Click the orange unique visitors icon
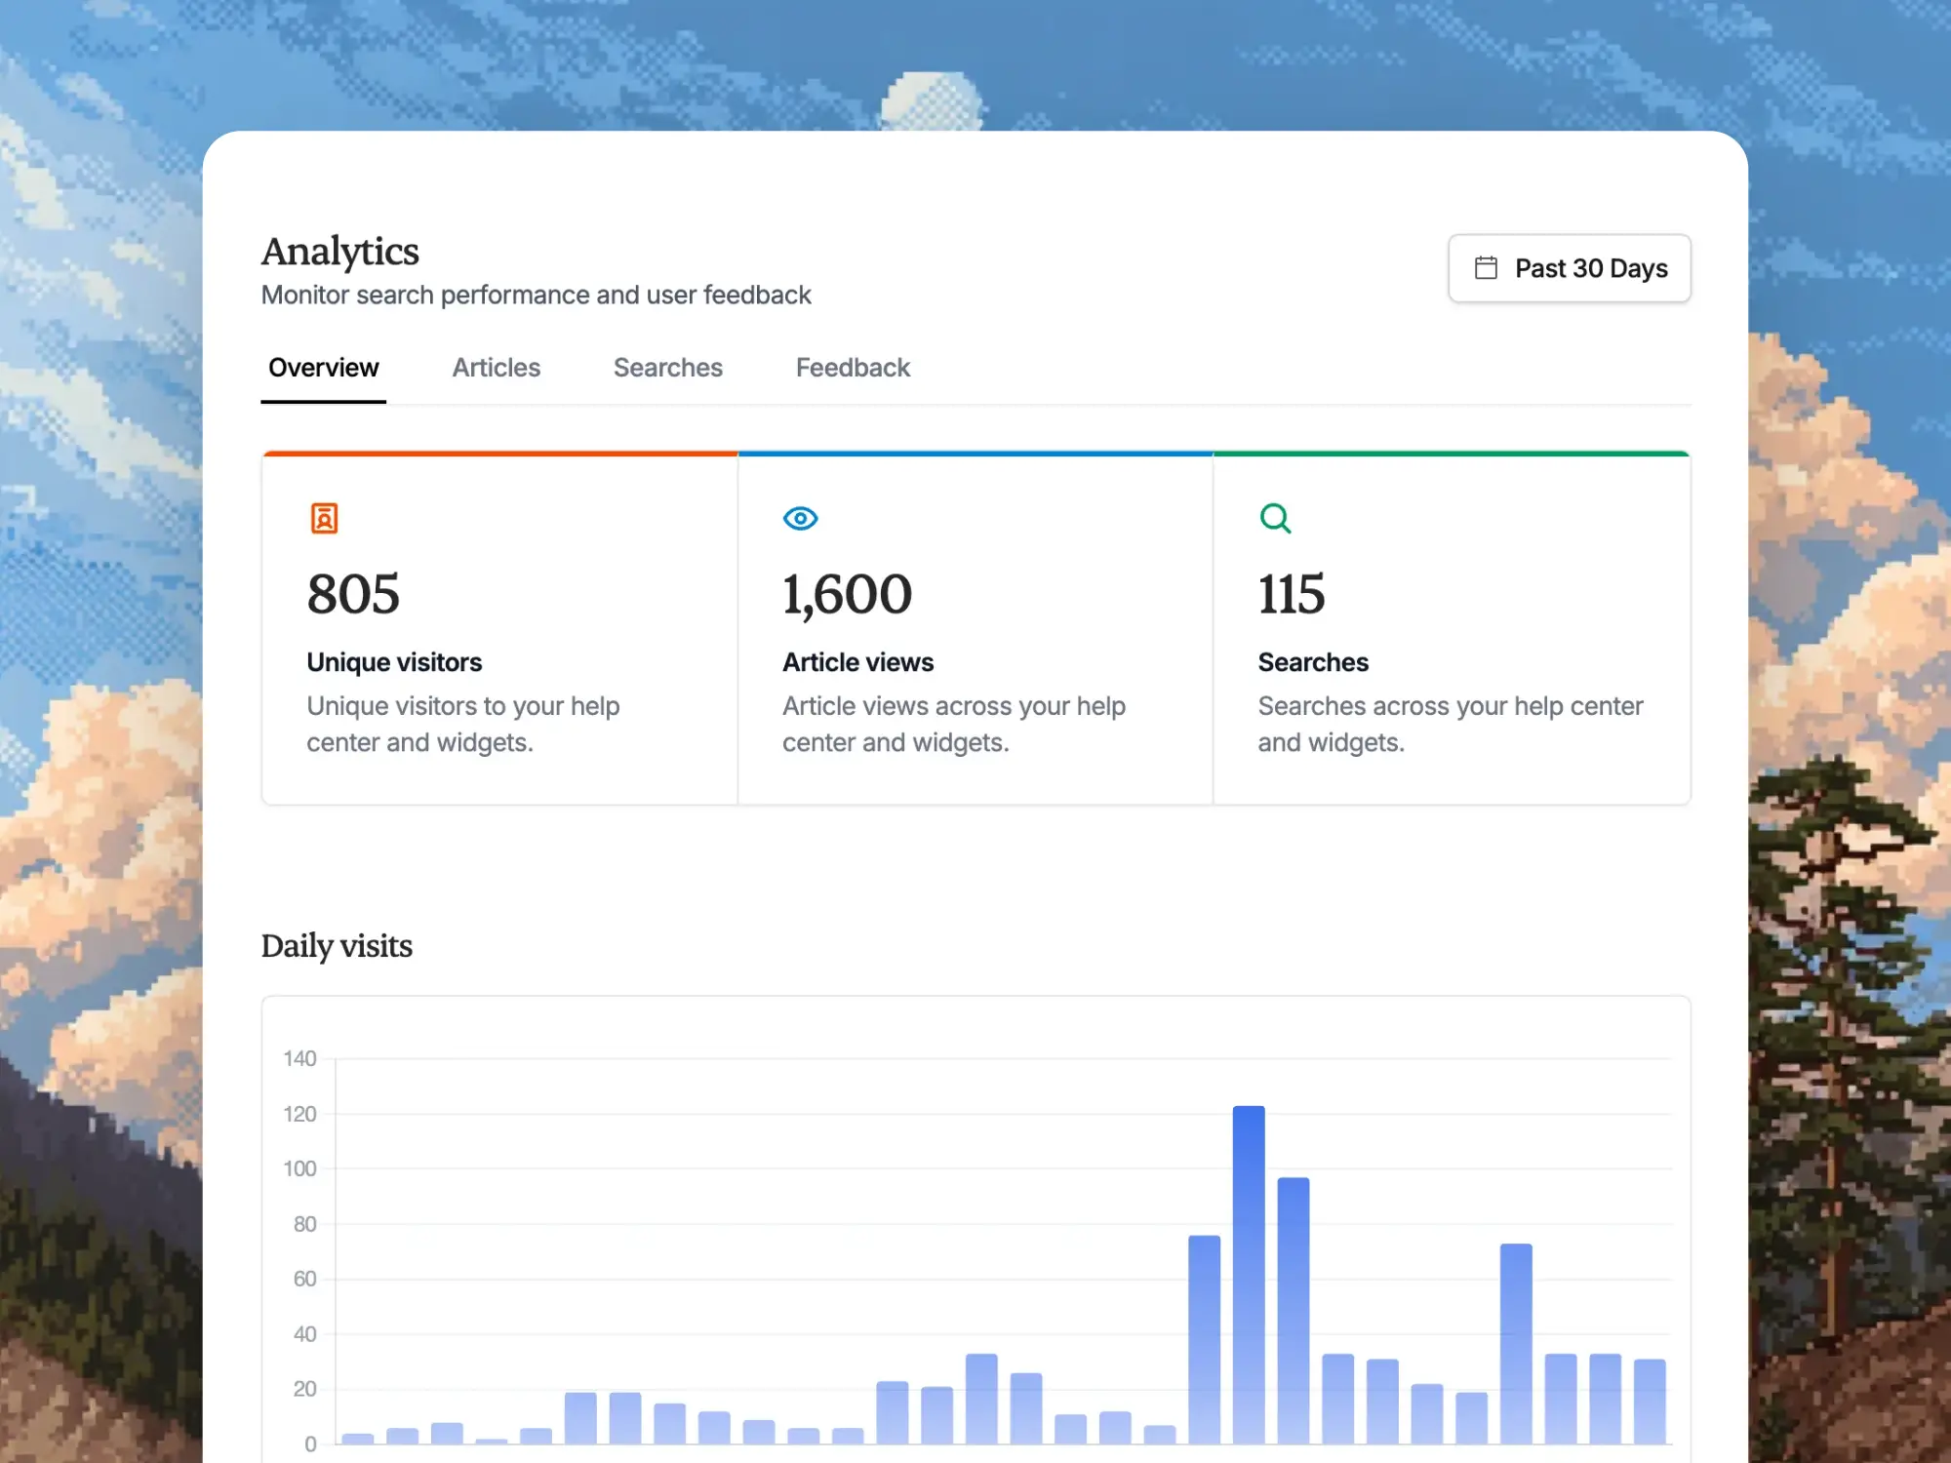Screen dimensions: 1951x1463 coord(324,518)
